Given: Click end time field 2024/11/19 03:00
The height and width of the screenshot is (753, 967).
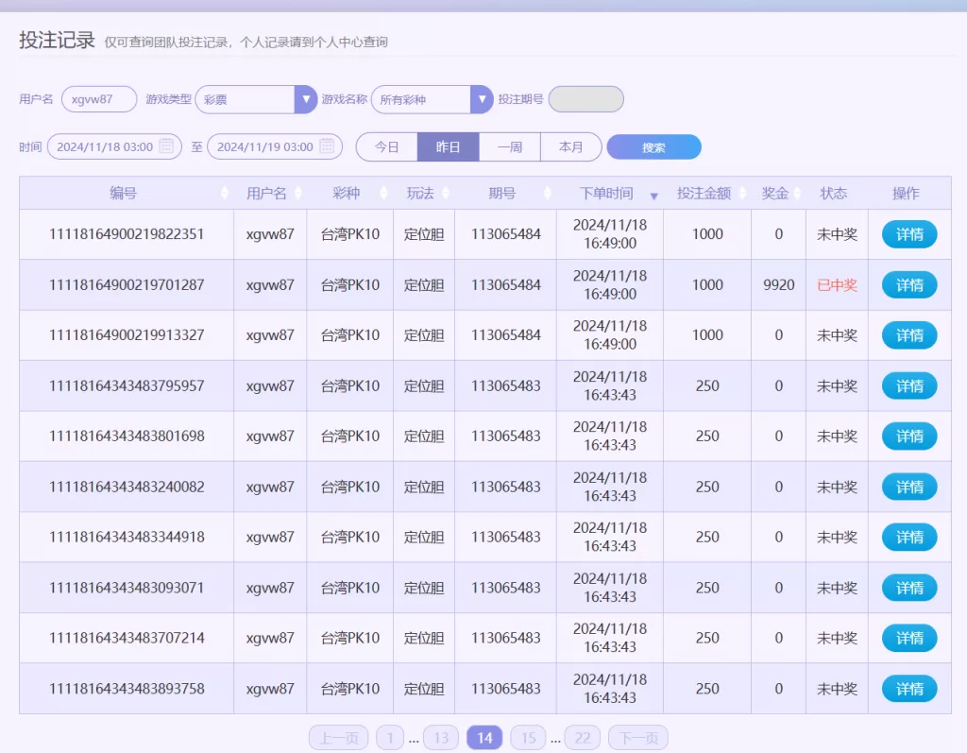Looking at the screenshot, I should [x=275, y=146].
